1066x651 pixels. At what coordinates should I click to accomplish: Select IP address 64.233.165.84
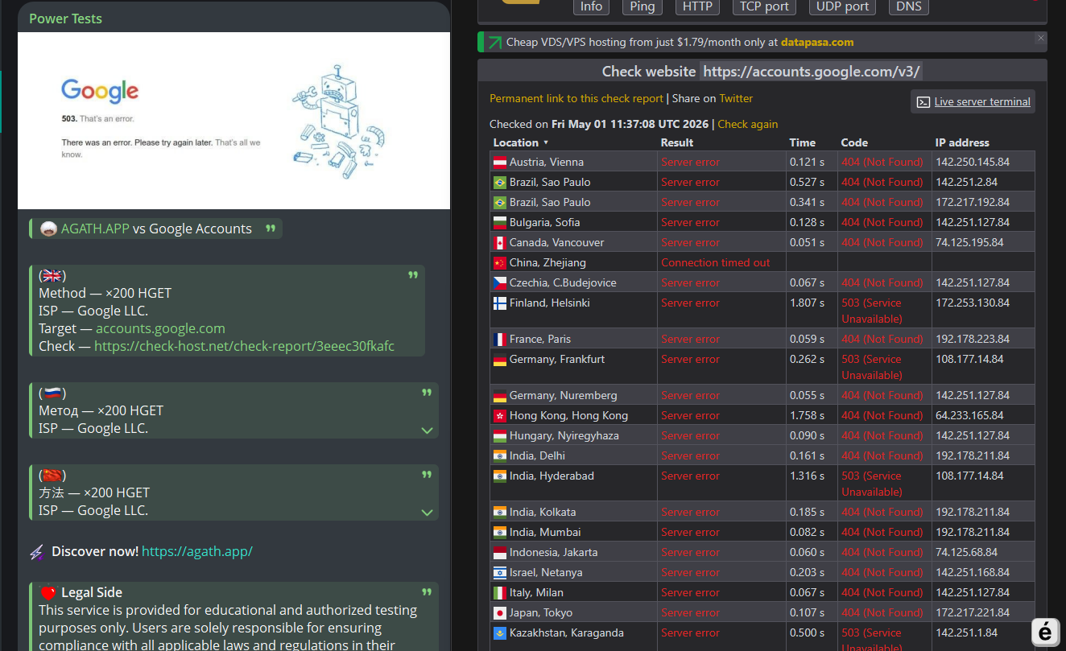(x=969, y=415)
